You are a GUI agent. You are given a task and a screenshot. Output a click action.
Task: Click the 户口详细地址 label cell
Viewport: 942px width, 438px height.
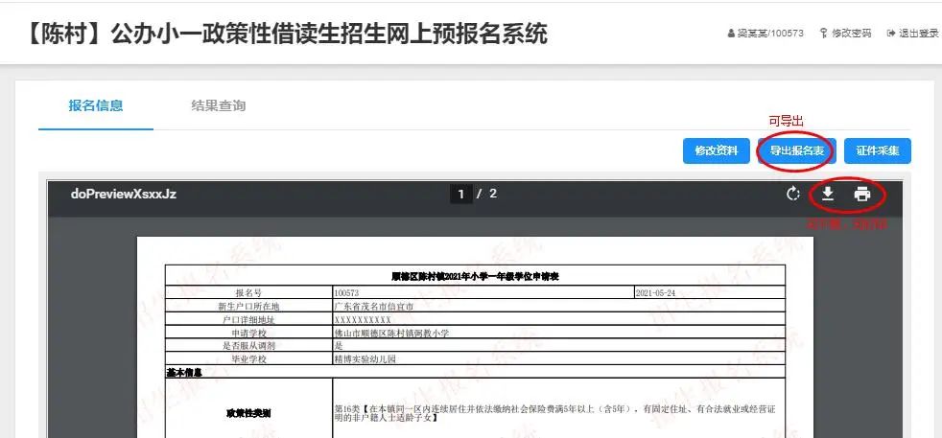[x=248, y=320]
